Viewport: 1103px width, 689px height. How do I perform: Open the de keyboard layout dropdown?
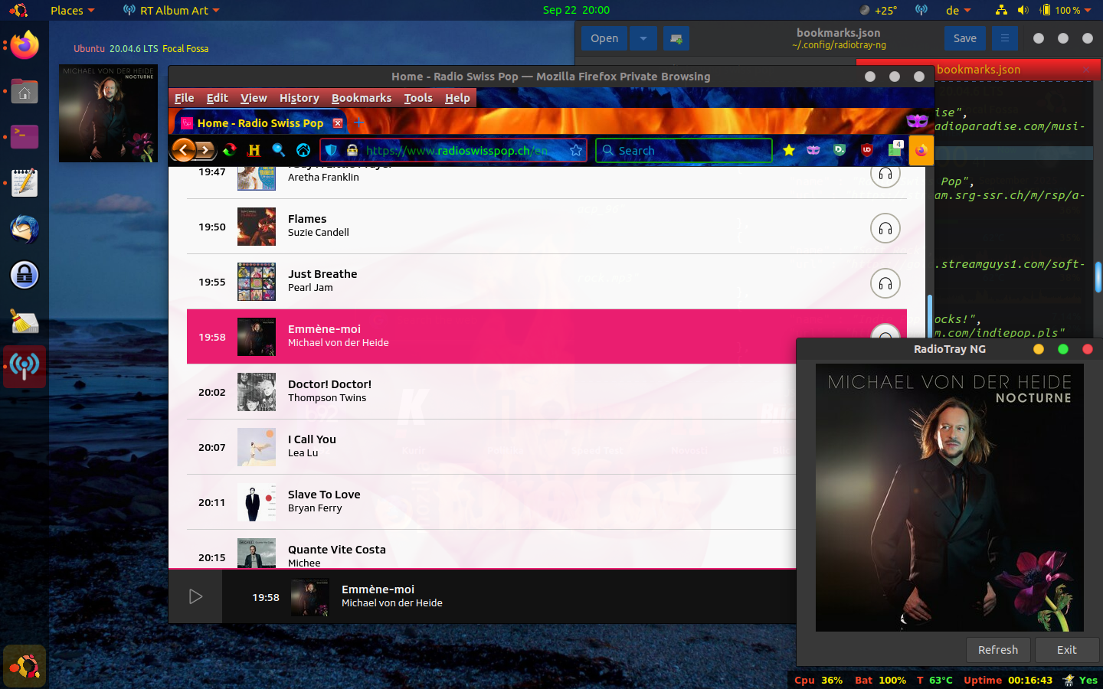[958, 10]
